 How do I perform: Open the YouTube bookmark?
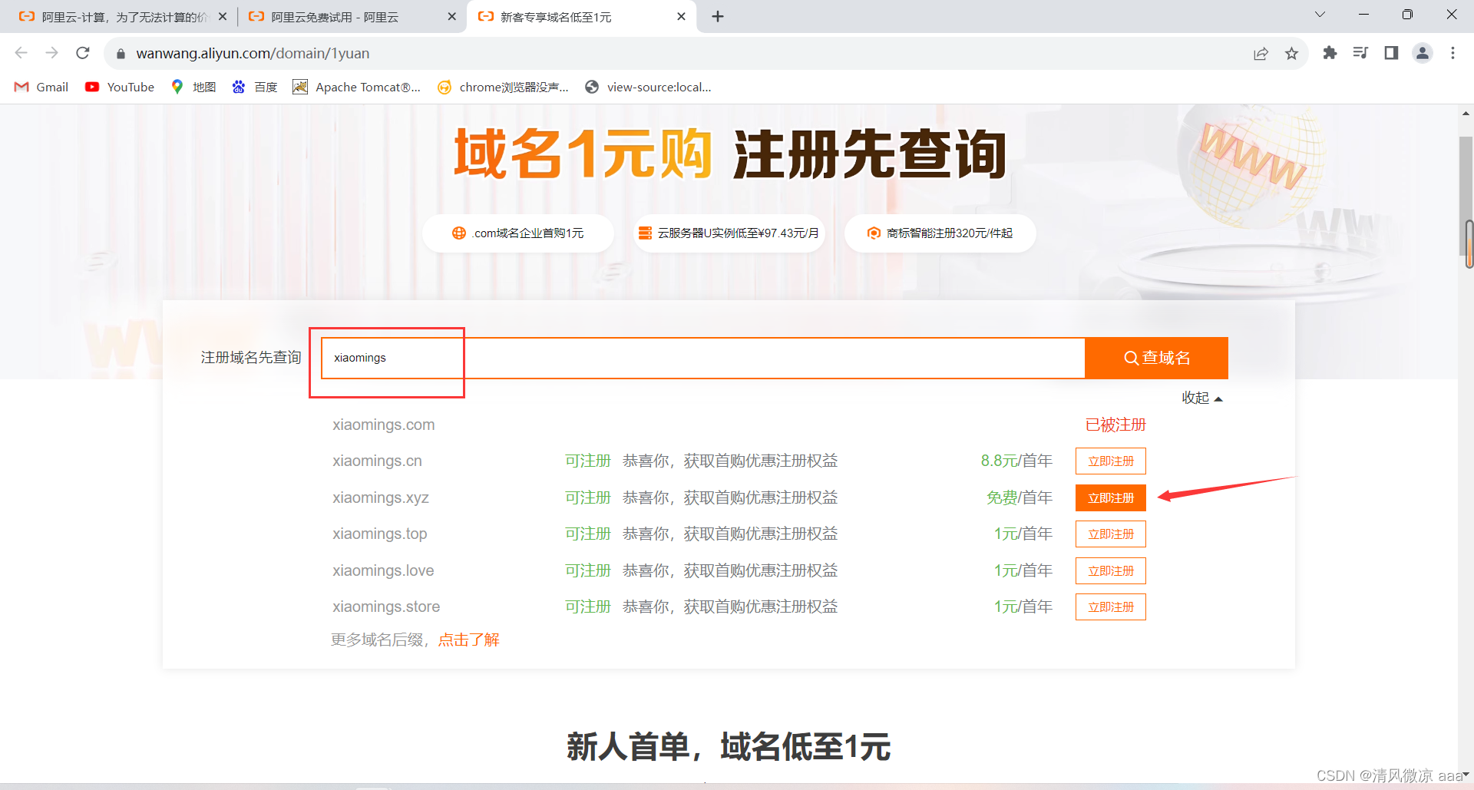point(120,87)
